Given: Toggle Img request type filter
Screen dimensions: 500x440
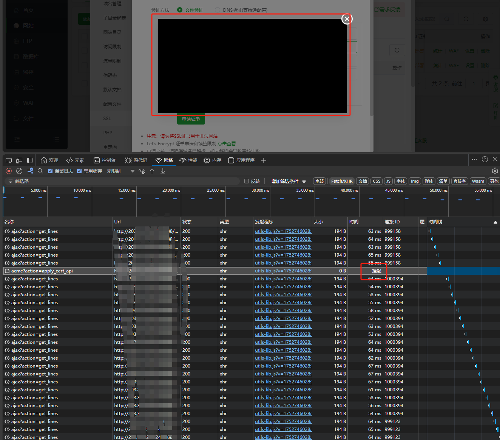Looking at the screenshot, I should (415, 181).
